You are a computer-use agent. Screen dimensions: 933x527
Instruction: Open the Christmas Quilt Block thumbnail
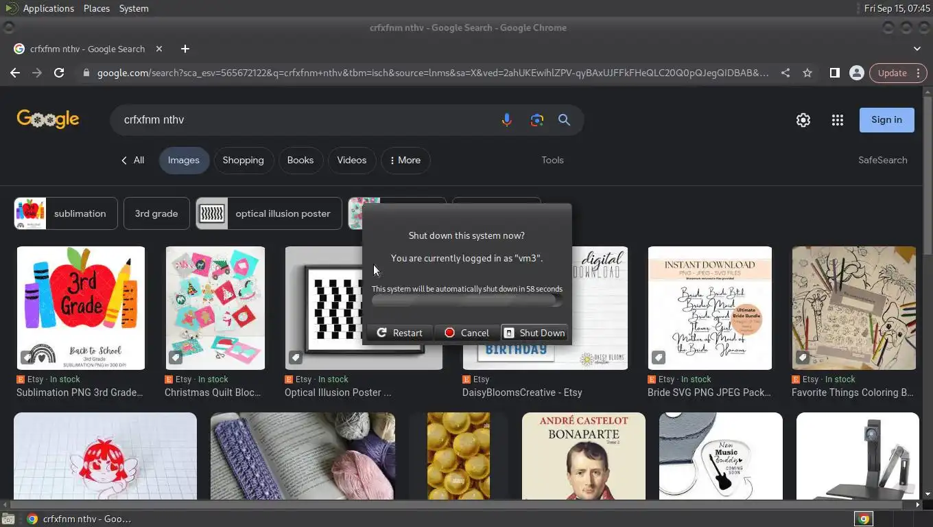tap(215, 308)
